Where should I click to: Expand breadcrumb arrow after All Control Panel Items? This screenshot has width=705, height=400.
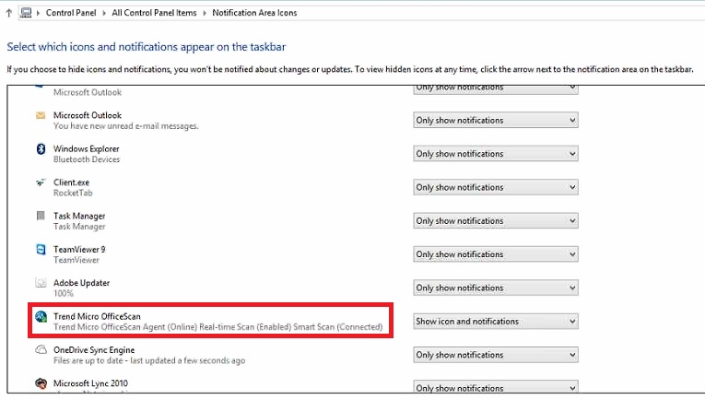[x=205, y=13]
